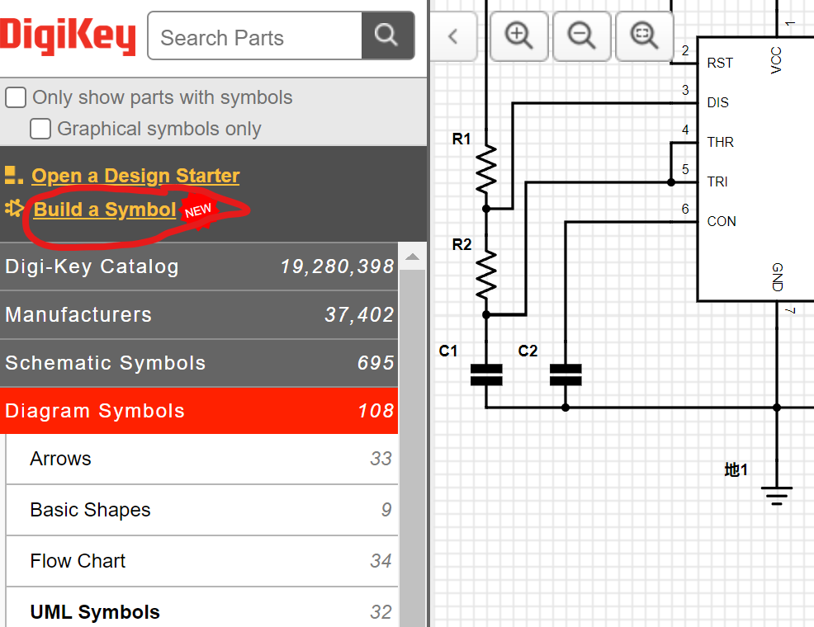
Task: Select capacitor C2 symbol
Action: point(566,375)
